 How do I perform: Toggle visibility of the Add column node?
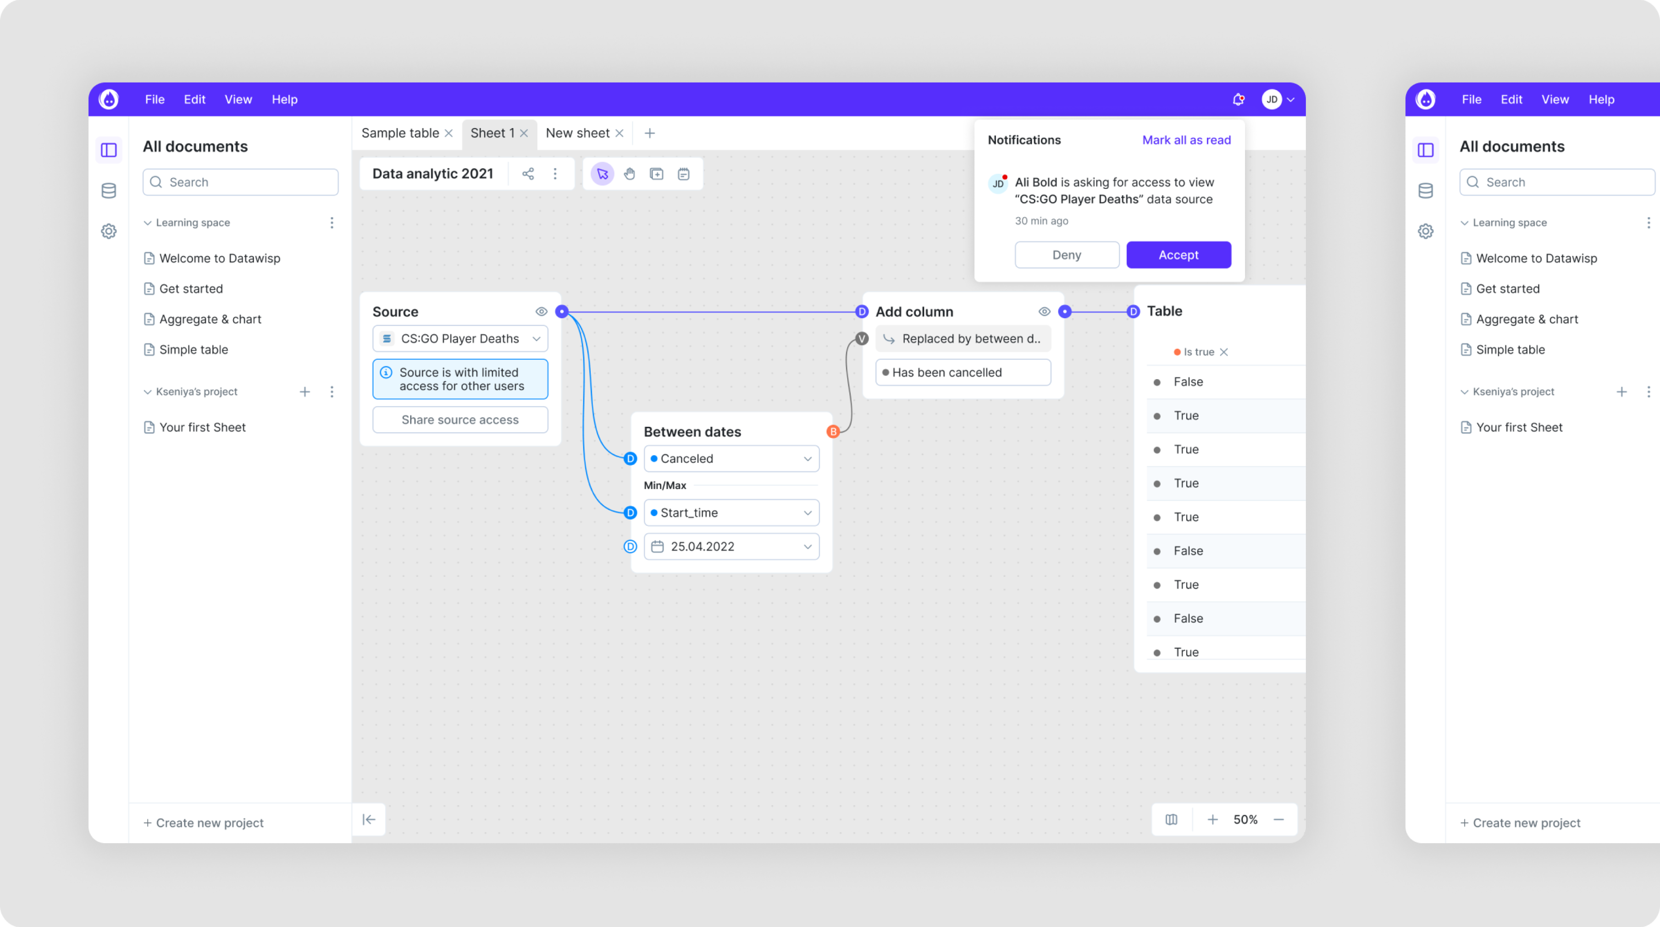[x=1044, y=311]
